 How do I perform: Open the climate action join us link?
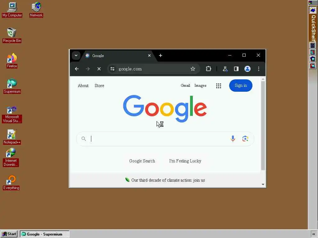pos(168,180)
